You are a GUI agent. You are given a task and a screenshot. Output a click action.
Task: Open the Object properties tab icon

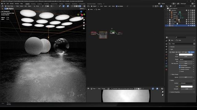[167, 58]
